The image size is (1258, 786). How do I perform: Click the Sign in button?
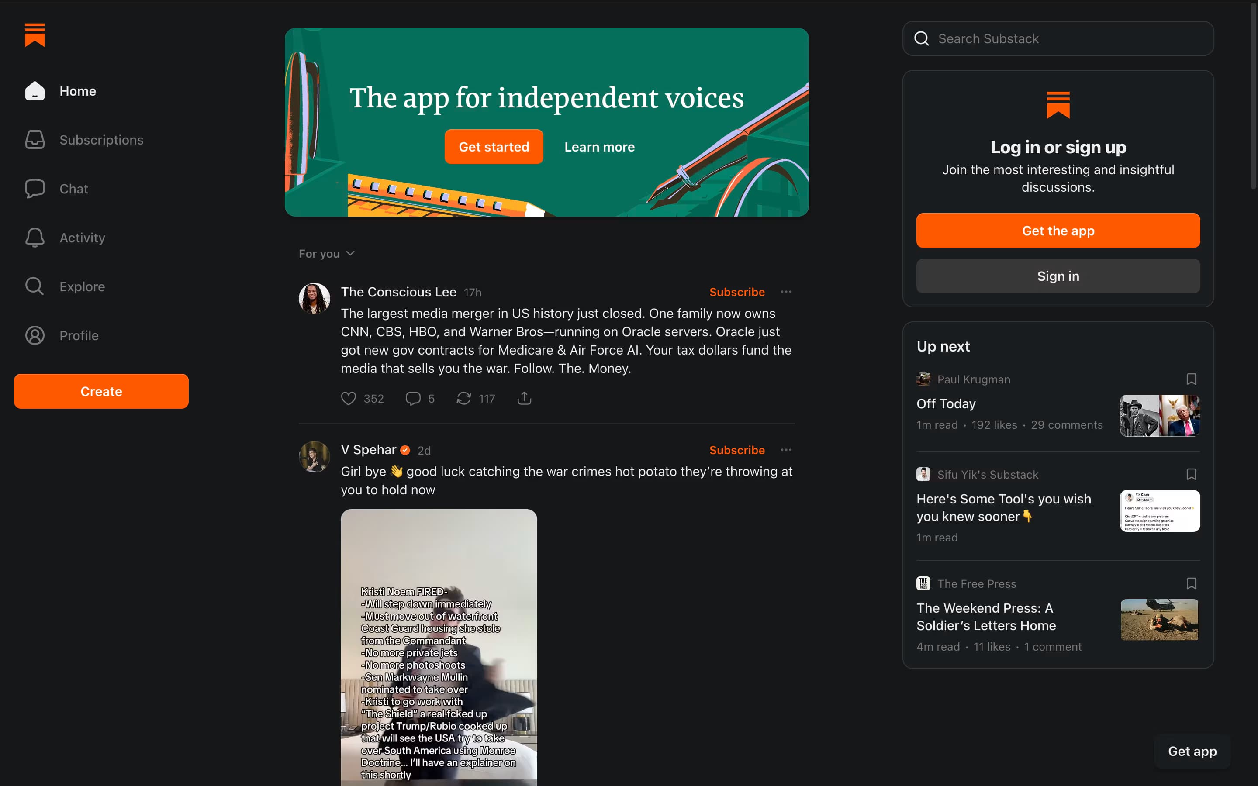(x=1058, y=276)
